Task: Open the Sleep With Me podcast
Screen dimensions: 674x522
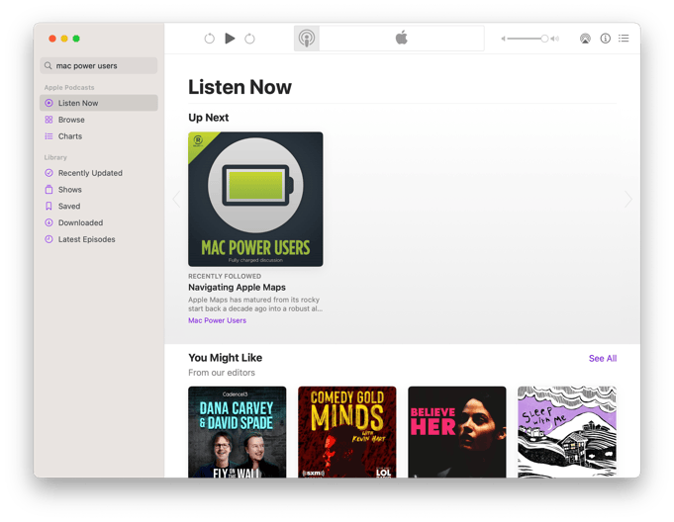Action: (567, 432)
